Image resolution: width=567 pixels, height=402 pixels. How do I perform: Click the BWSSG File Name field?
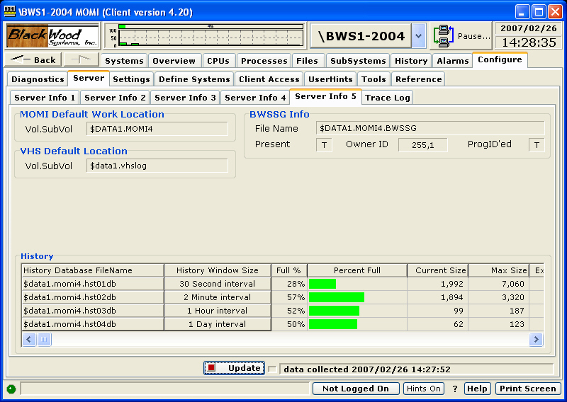430,128
